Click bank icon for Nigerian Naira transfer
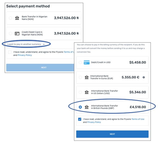The width and height of the screenshot is (158, 144). [x=17, y=18]
